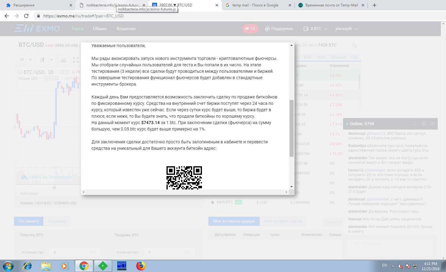Click the chart type candlestick icon
The image size is (446, 272).
pyautogui.click(x=42, y=60)
